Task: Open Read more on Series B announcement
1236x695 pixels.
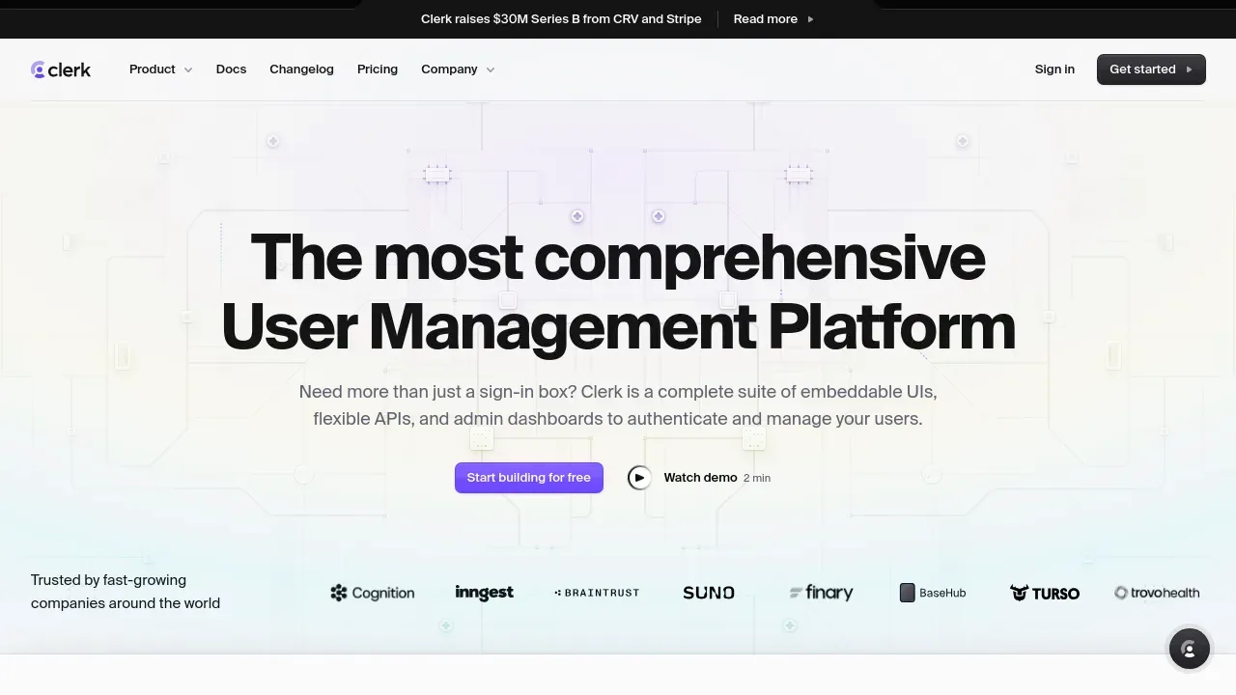Action: (x=765, y=19)
